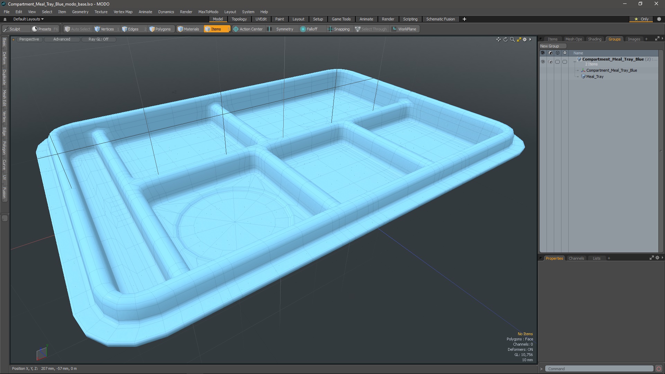Open the Default Layouts dropdown

(28, 19)
